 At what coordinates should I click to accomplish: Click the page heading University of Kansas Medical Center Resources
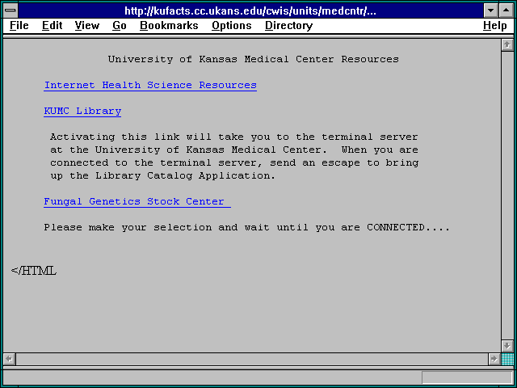pyautogui.click(x=253, y=59)
